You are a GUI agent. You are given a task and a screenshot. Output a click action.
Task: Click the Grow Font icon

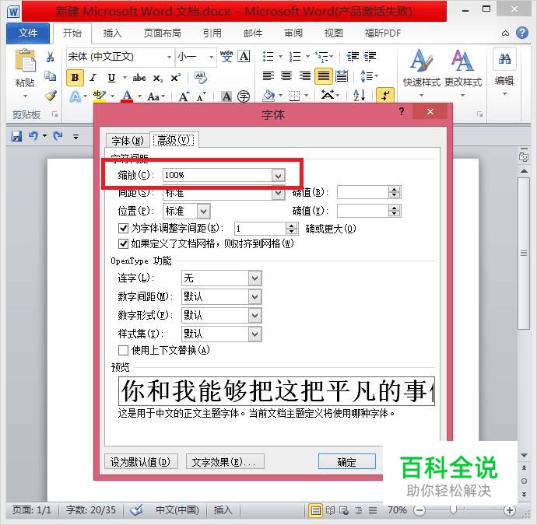pos(184,97)
